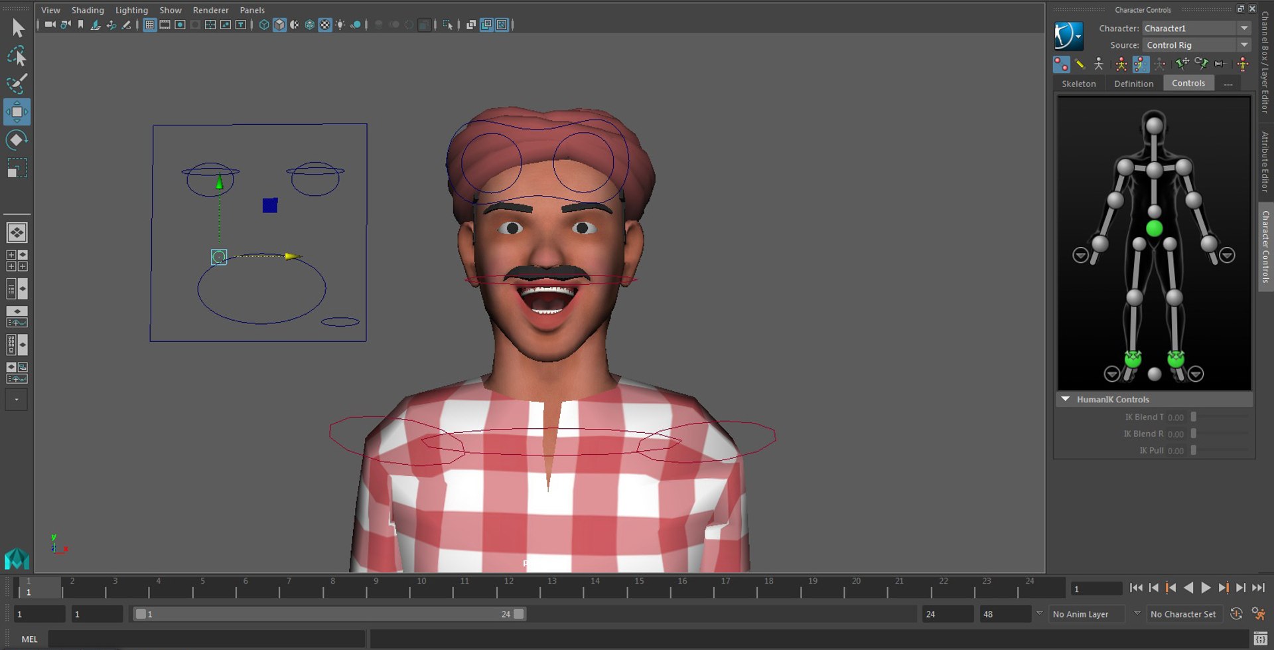
Task: Select the arrow Select tool in left toolbox
Action: point(18,28)
